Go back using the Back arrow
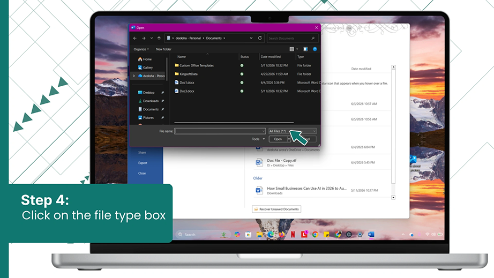 pyautogui.click(x=135, y=38)
